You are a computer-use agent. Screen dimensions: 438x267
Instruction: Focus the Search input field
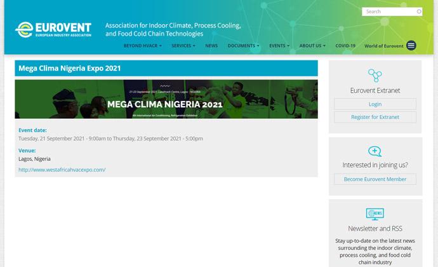click(x=388, y=11)
